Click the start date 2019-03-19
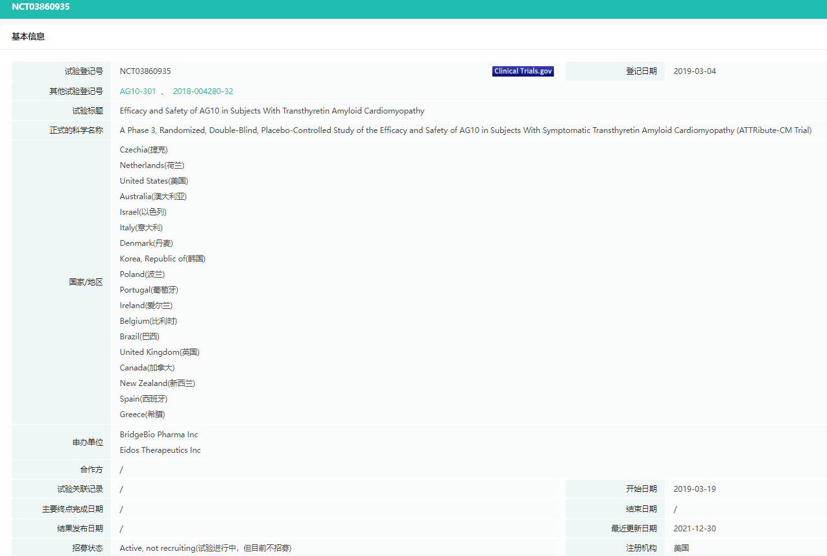Image resolution: width=827 pixels, height=556 pixels. [x=695, y=489]
